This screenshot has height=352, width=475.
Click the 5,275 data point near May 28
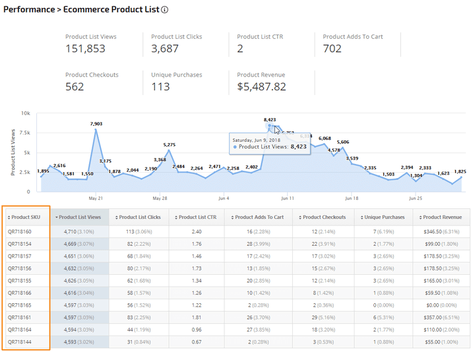pos(170,150)
